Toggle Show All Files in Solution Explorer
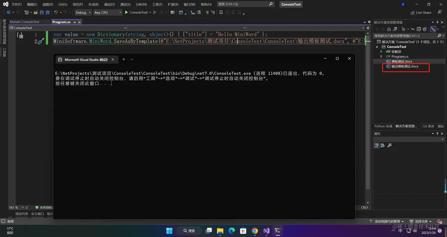 click(x=425, y=29)
